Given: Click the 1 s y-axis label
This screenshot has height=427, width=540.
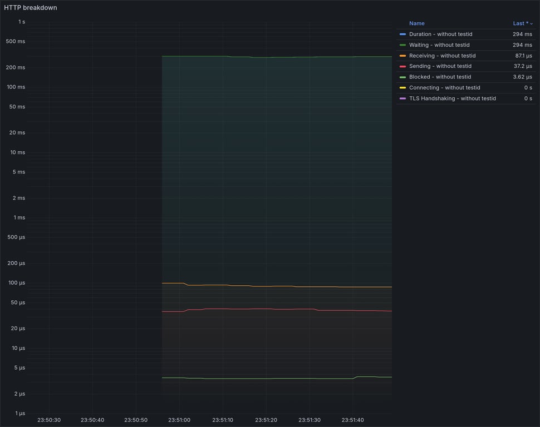Looking at the screenshot, I should (22, 22).
